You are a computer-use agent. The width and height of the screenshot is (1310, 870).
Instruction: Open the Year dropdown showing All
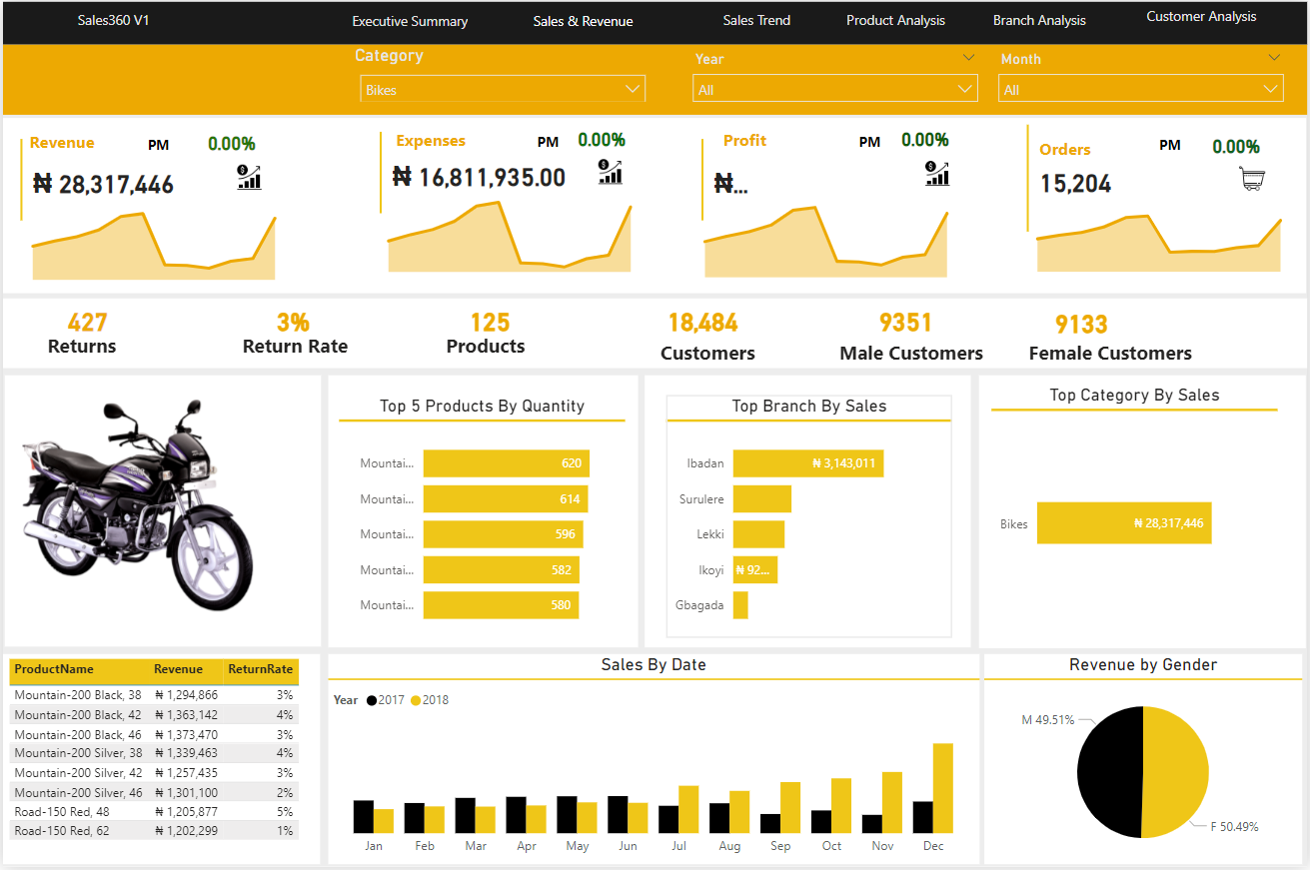(834, 89)
